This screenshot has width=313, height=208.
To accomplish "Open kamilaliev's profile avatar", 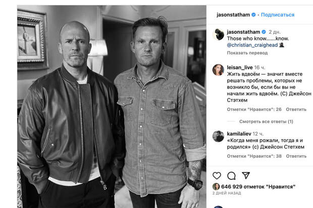I will coord(218,136).
